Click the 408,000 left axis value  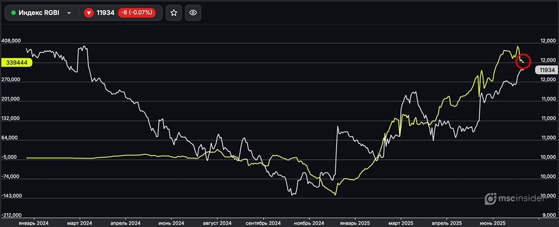12,41
